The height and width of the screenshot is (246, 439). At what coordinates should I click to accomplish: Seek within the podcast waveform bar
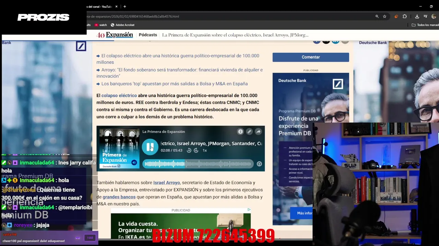tap(198, 164)
